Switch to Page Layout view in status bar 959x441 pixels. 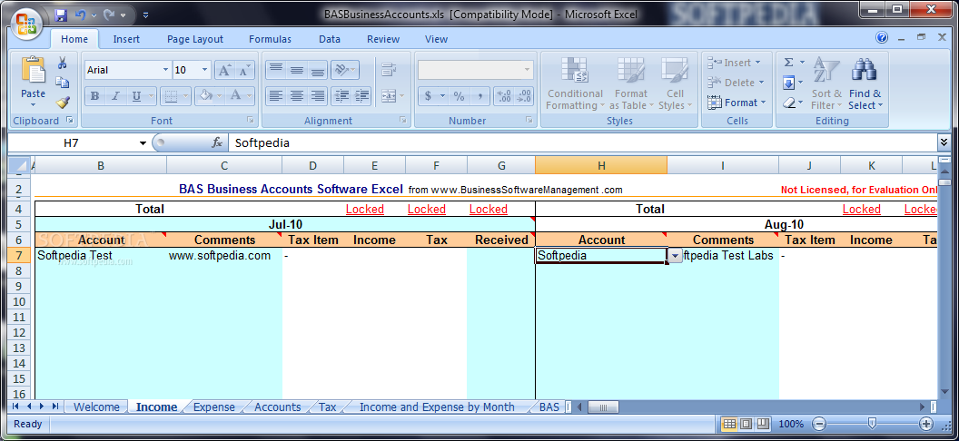coord(746,424)
